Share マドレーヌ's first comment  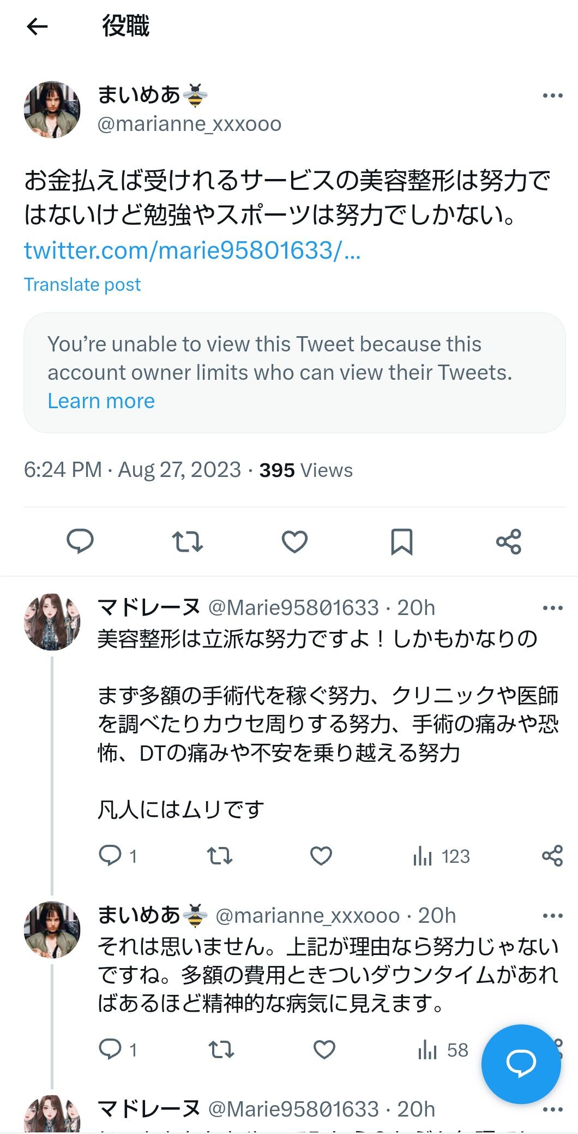coord(552,856)
